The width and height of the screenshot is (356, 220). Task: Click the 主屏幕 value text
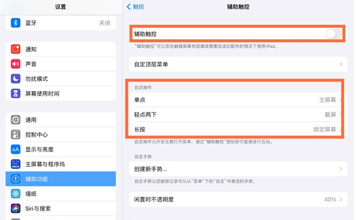(328, 100)
